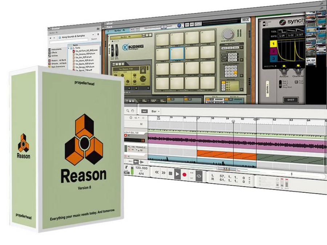Viewport: 327px width, 245px height.
Task: Start recording with the red Record button
Action: pos(184,175)
